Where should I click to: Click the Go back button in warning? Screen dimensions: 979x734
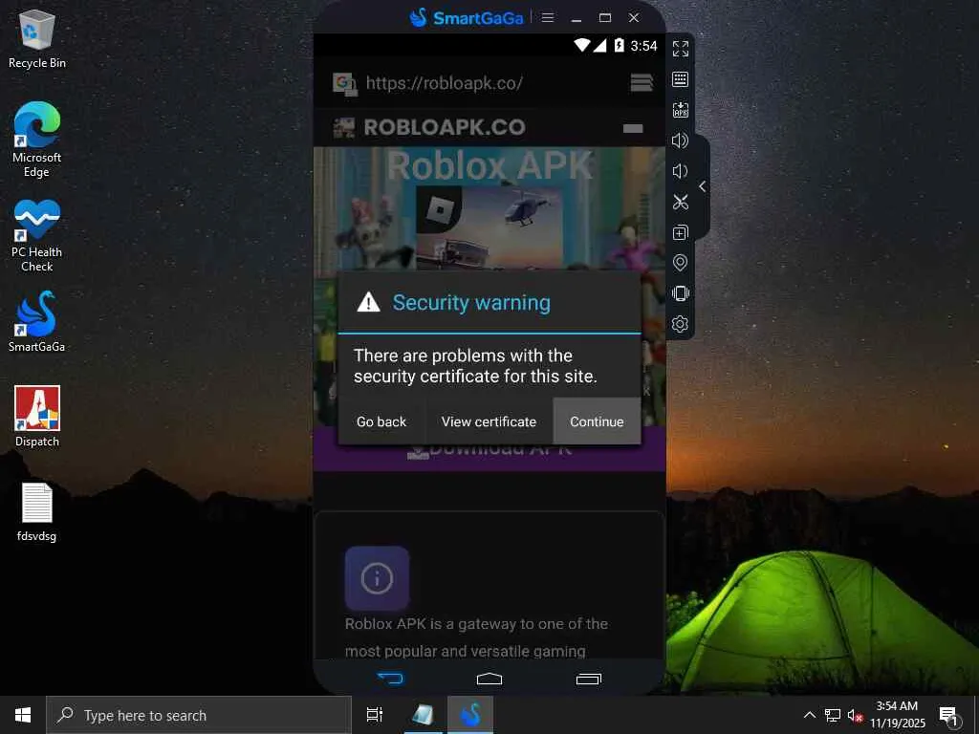pos(381,421)
